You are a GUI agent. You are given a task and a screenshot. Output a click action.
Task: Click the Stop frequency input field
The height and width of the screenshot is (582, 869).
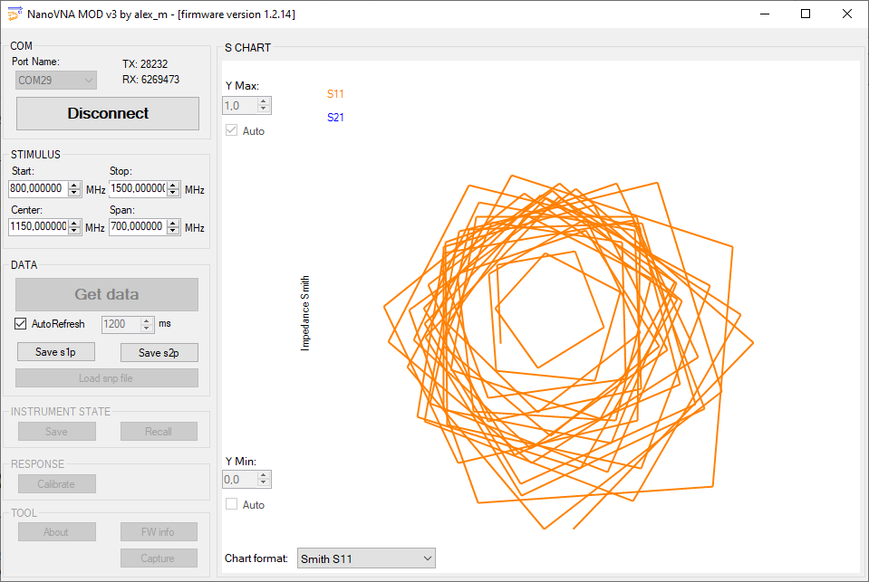[138, 189]
